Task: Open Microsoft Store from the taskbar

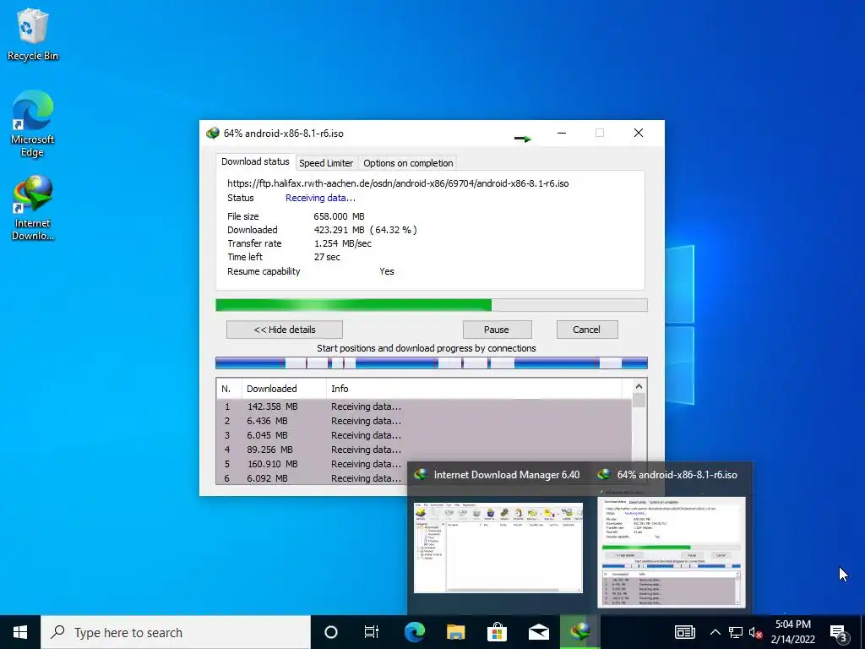Action: pyautogui.click(x=497, y=632)
